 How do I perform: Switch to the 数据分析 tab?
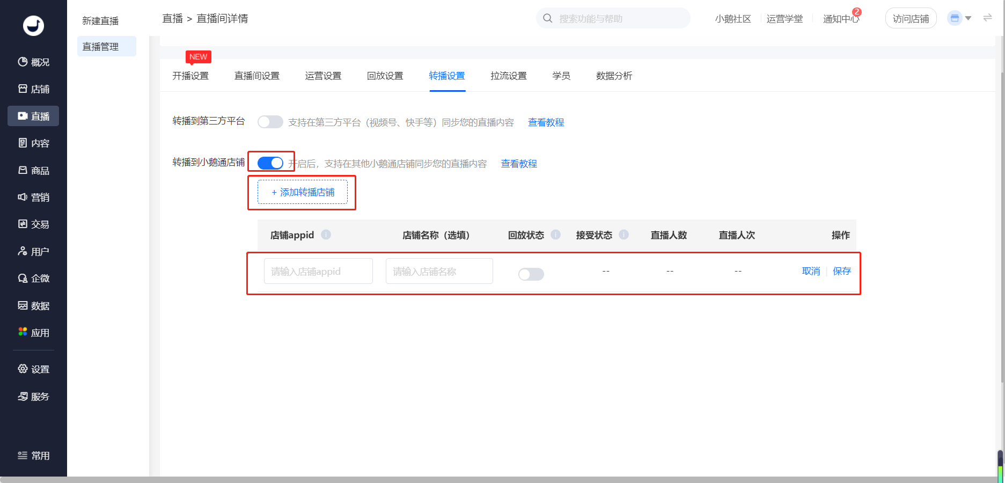coord(614,76)
